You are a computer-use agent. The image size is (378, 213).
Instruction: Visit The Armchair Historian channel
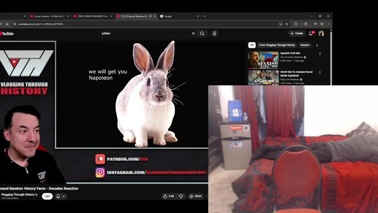[291, 57]
